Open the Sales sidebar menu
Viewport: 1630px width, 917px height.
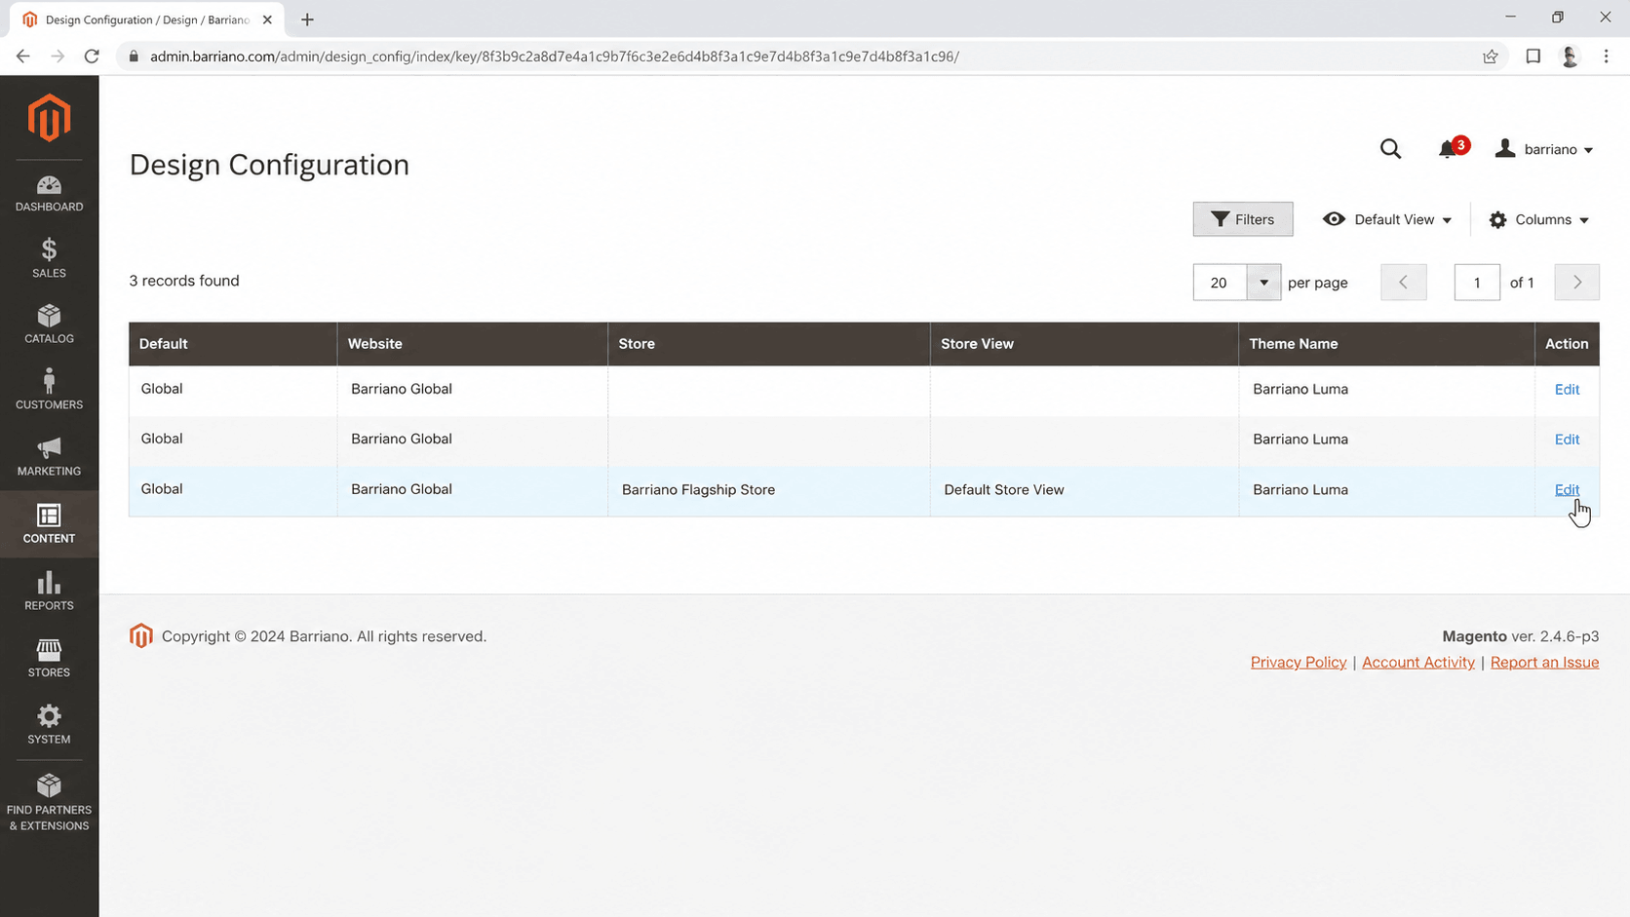[49, 259]
